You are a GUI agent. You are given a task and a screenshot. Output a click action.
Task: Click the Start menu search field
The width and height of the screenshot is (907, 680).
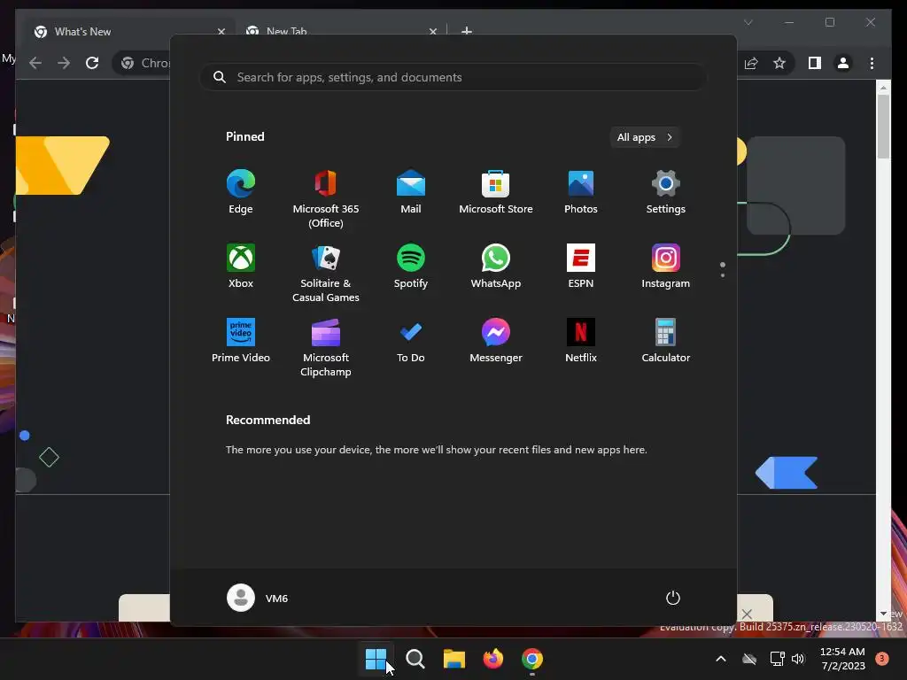pos(453,77)
